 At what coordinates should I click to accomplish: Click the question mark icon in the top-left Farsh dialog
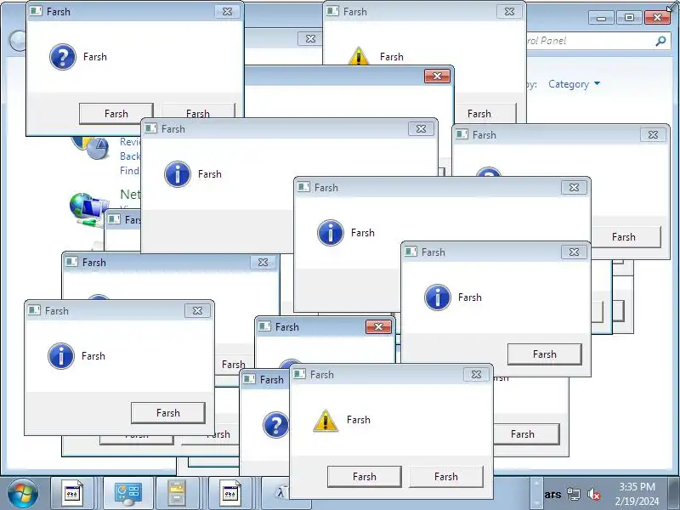coord(63,57)
